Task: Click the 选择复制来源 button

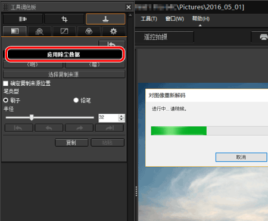Action: point(64,74)
